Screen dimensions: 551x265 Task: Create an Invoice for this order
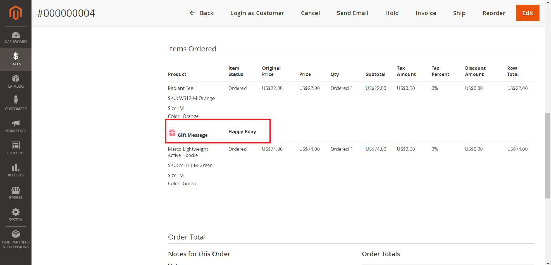point(426,13)
